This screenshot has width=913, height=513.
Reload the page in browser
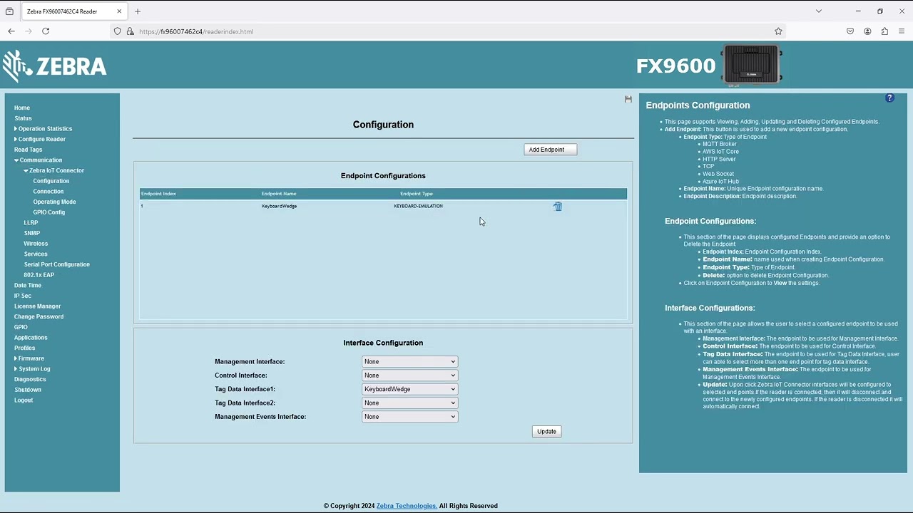coord(46,31)
